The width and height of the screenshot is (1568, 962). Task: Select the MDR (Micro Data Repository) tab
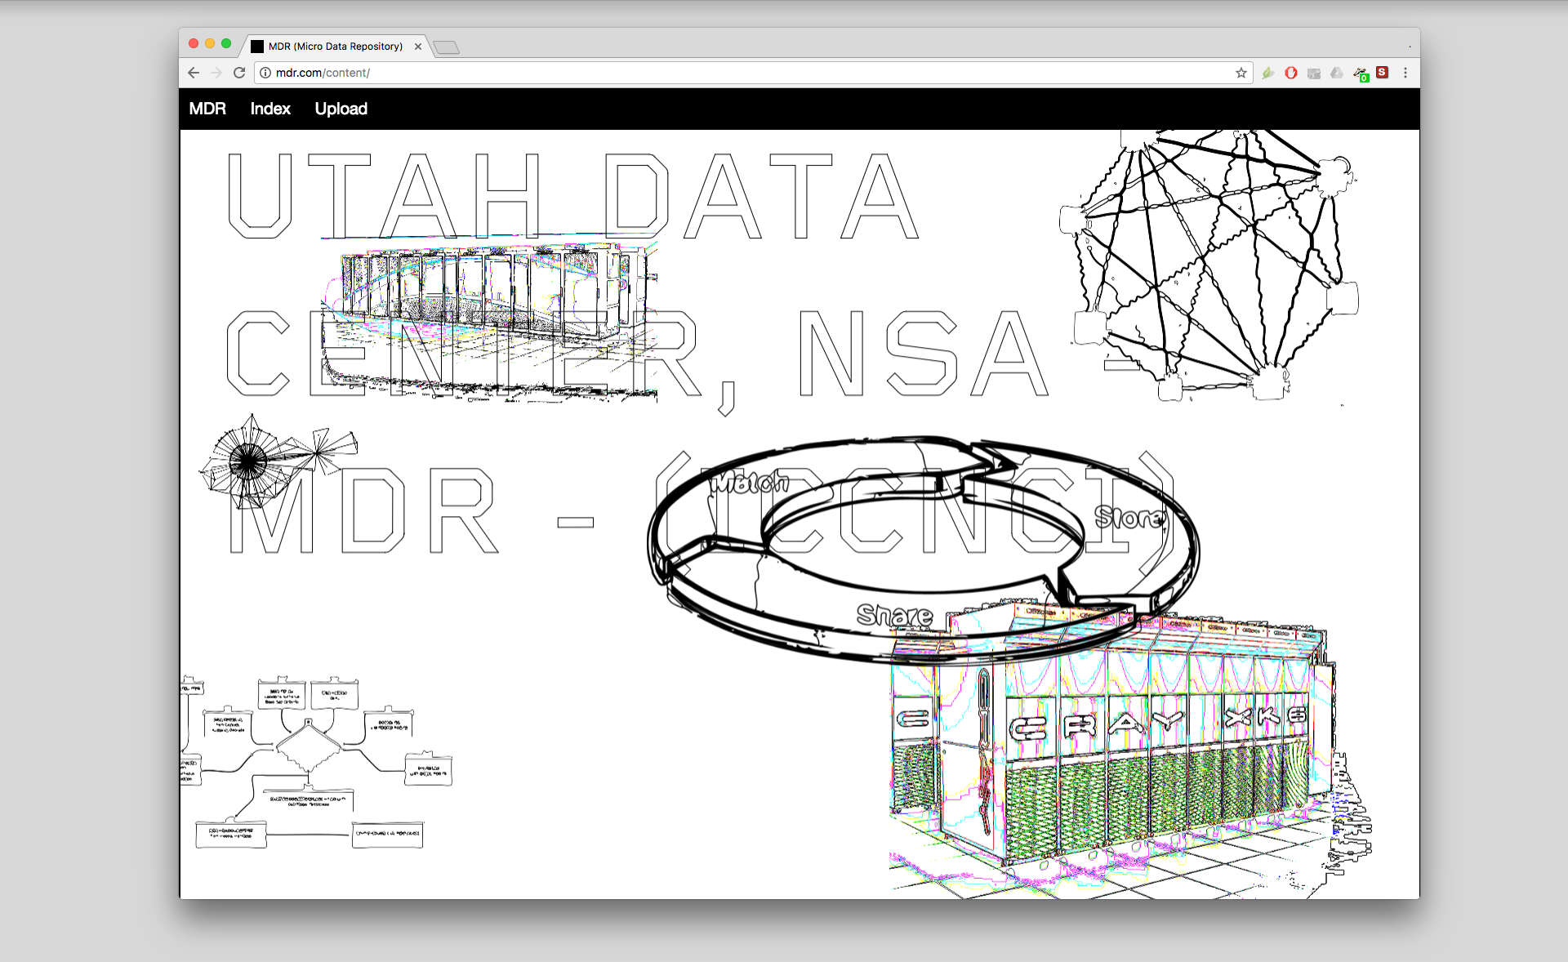[x=335, y=47]
